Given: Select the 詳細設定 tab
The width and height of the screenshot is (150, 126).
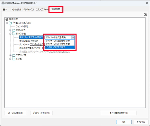Looking at the screenshot, I should tap(56, 9).
